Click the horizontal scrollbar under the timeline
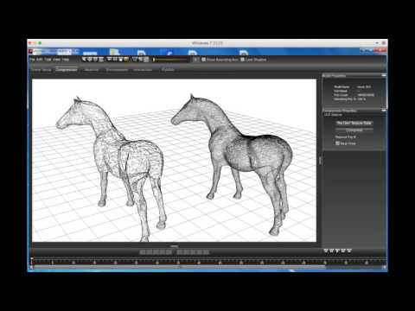415x311 pixels. pyautogui.click(x=179, y=267)
